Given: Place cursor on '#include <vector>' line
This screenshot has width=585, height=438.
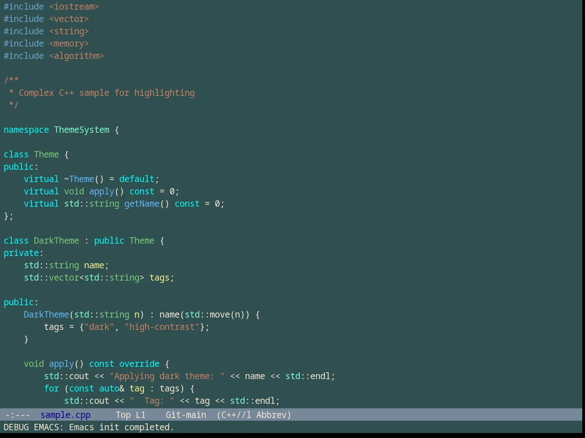Looking at the screenshot, I should pyautogui.click(x=46, y=19).
